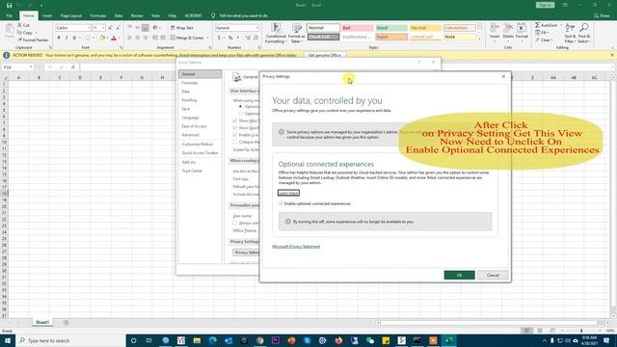Toggle Collapse the ribbon checkbox in Excel Options
The height and width of the screenshot is (347, 617).
pos(235,142)
